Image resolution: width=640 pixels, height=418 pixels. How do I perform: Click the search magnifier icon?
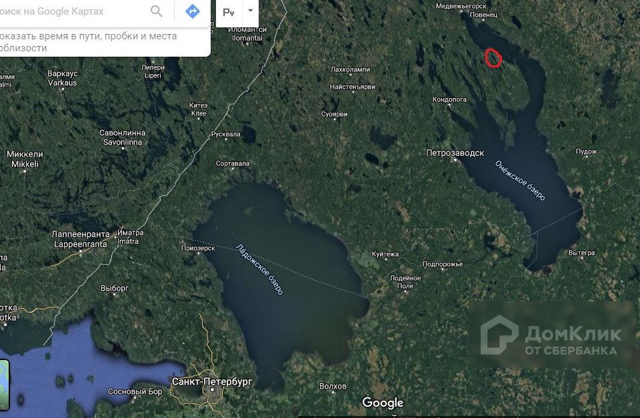156,11
